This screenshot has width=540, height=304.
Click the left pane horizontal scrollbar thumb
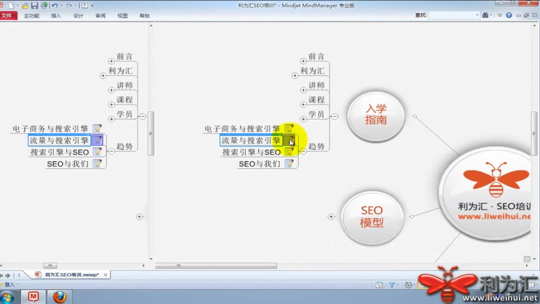[50, 266]
